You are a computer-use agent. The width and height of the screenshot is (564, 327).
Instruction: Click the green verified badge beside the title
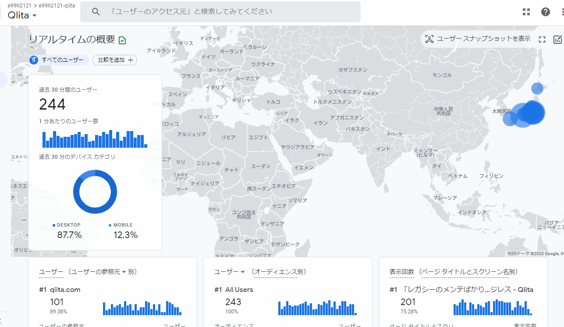tap(122, 40)
